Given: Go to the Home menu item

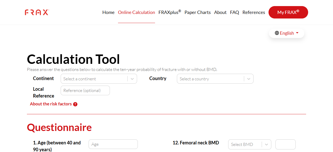Looking at the screenshot, I should [108, 12].
